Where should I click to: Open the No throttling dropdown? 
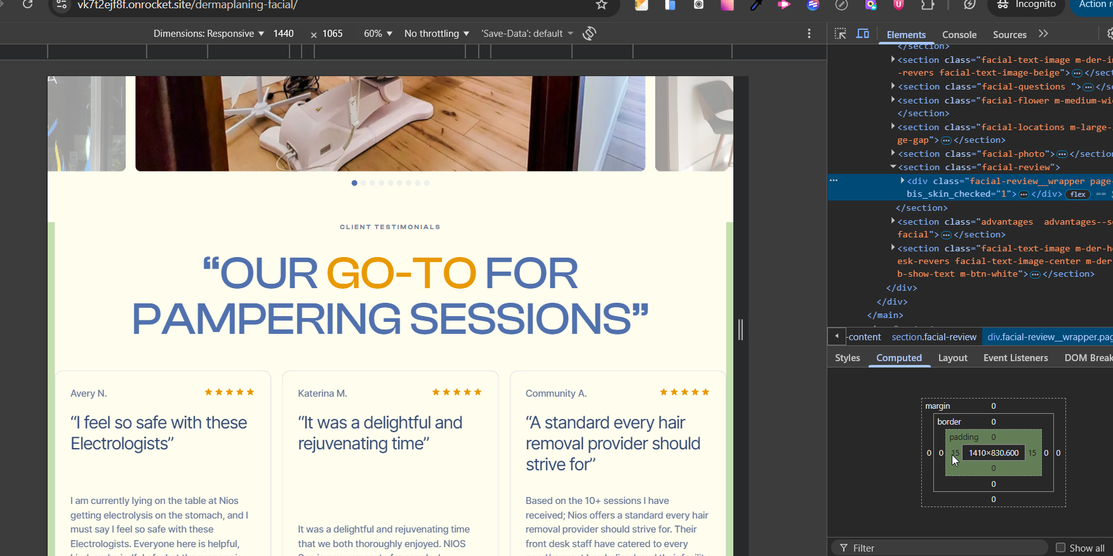click(x=437, y=34)
